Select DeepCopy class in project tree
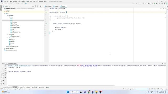 click(14, 24)
